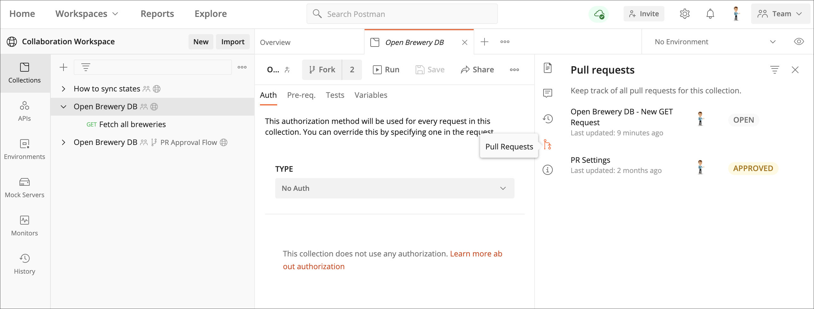814x309 pixels.
Task: Fork the collection
Action: click(322, 70)
